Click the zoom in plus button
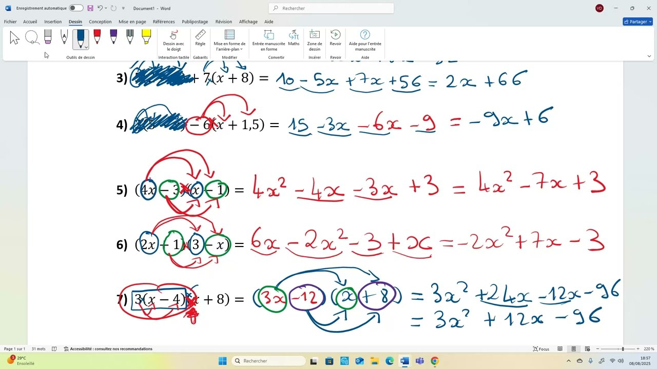This screenshot has width=657, height=369. pos(638,349)
